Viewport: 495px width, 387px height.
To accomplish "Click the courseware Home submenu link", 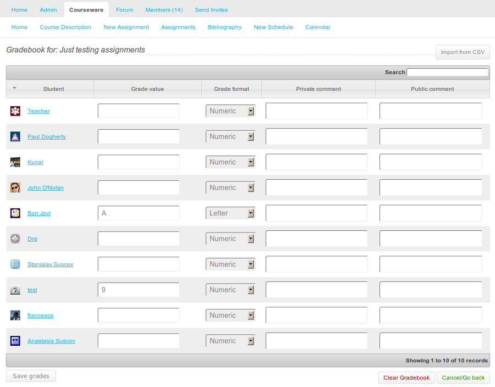I will pos(19,27).
